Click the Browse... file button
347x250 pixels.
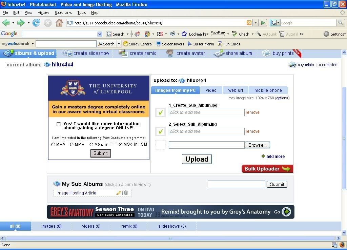pos(258,145)
